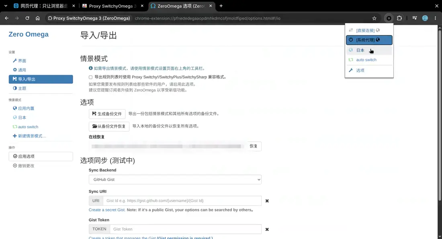This screenshot has width=442, height=239.
Task: Reload the current page
Action: (27, 18)
